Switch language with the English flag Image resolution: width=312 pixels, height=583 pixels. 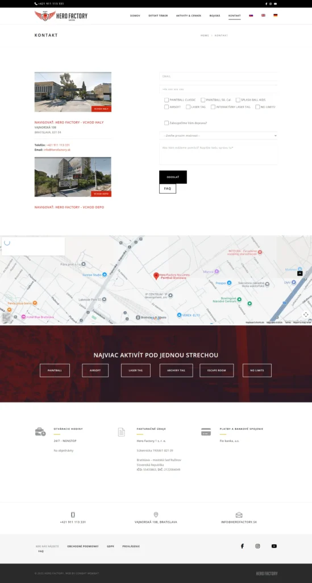(263, 15)
